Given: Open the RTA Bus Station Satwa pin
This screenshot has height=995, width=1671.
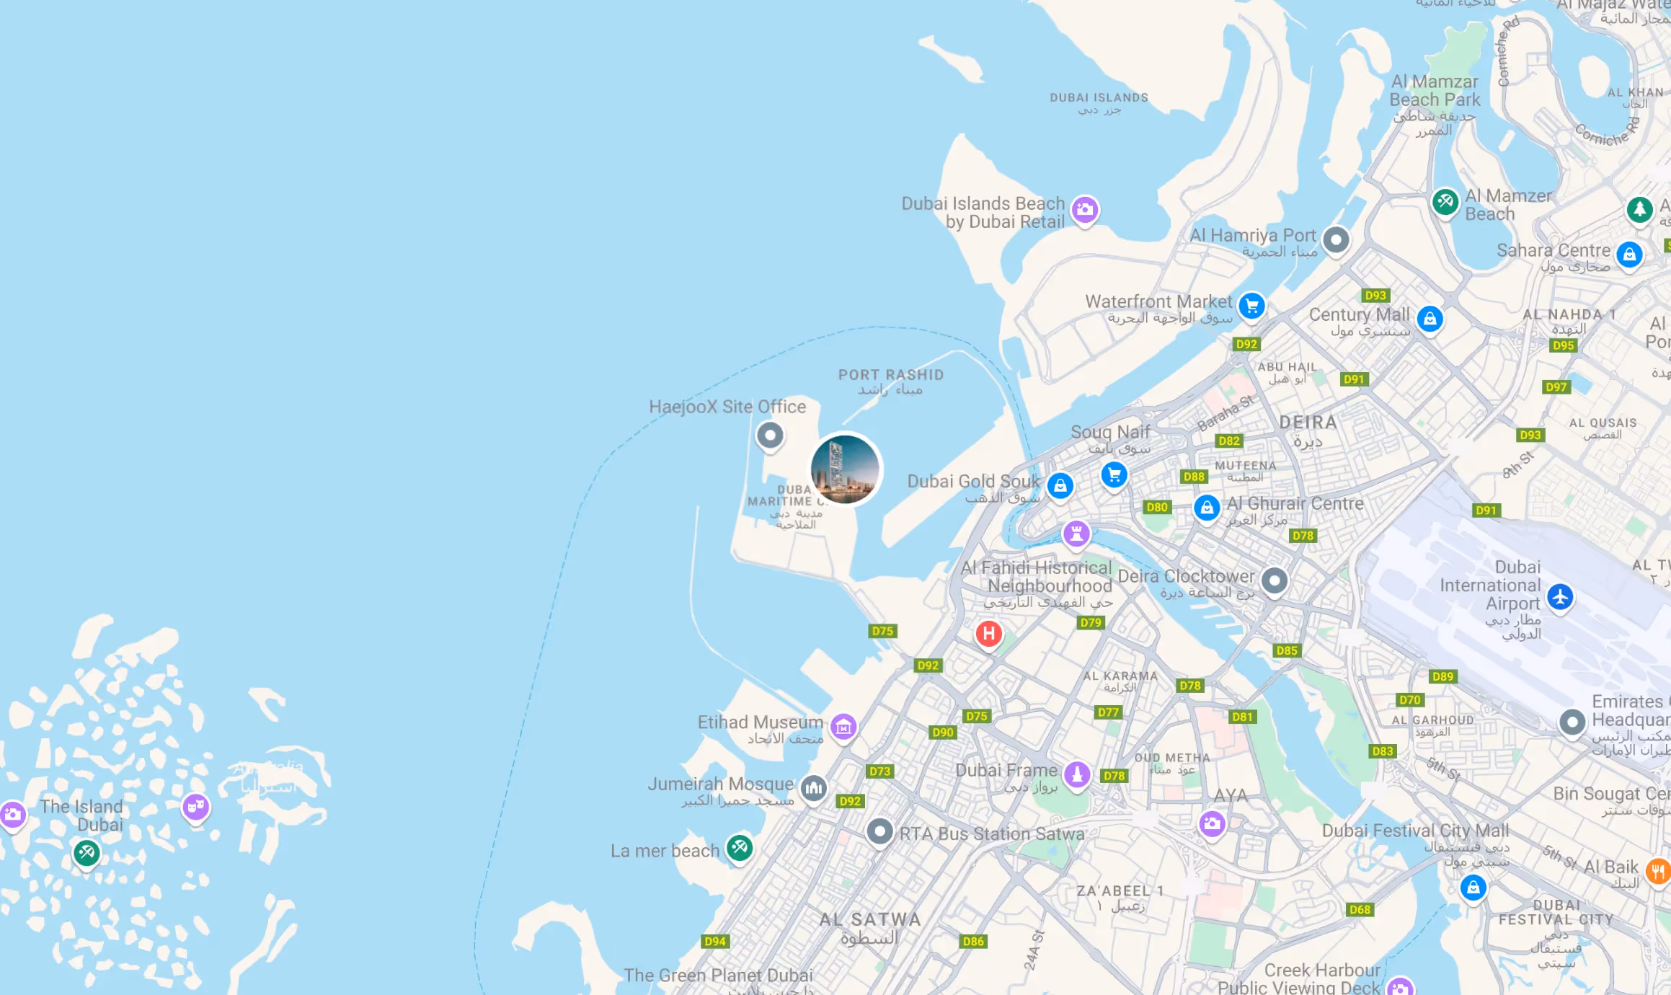Looking at the screenshot, I should pos(879,832).
